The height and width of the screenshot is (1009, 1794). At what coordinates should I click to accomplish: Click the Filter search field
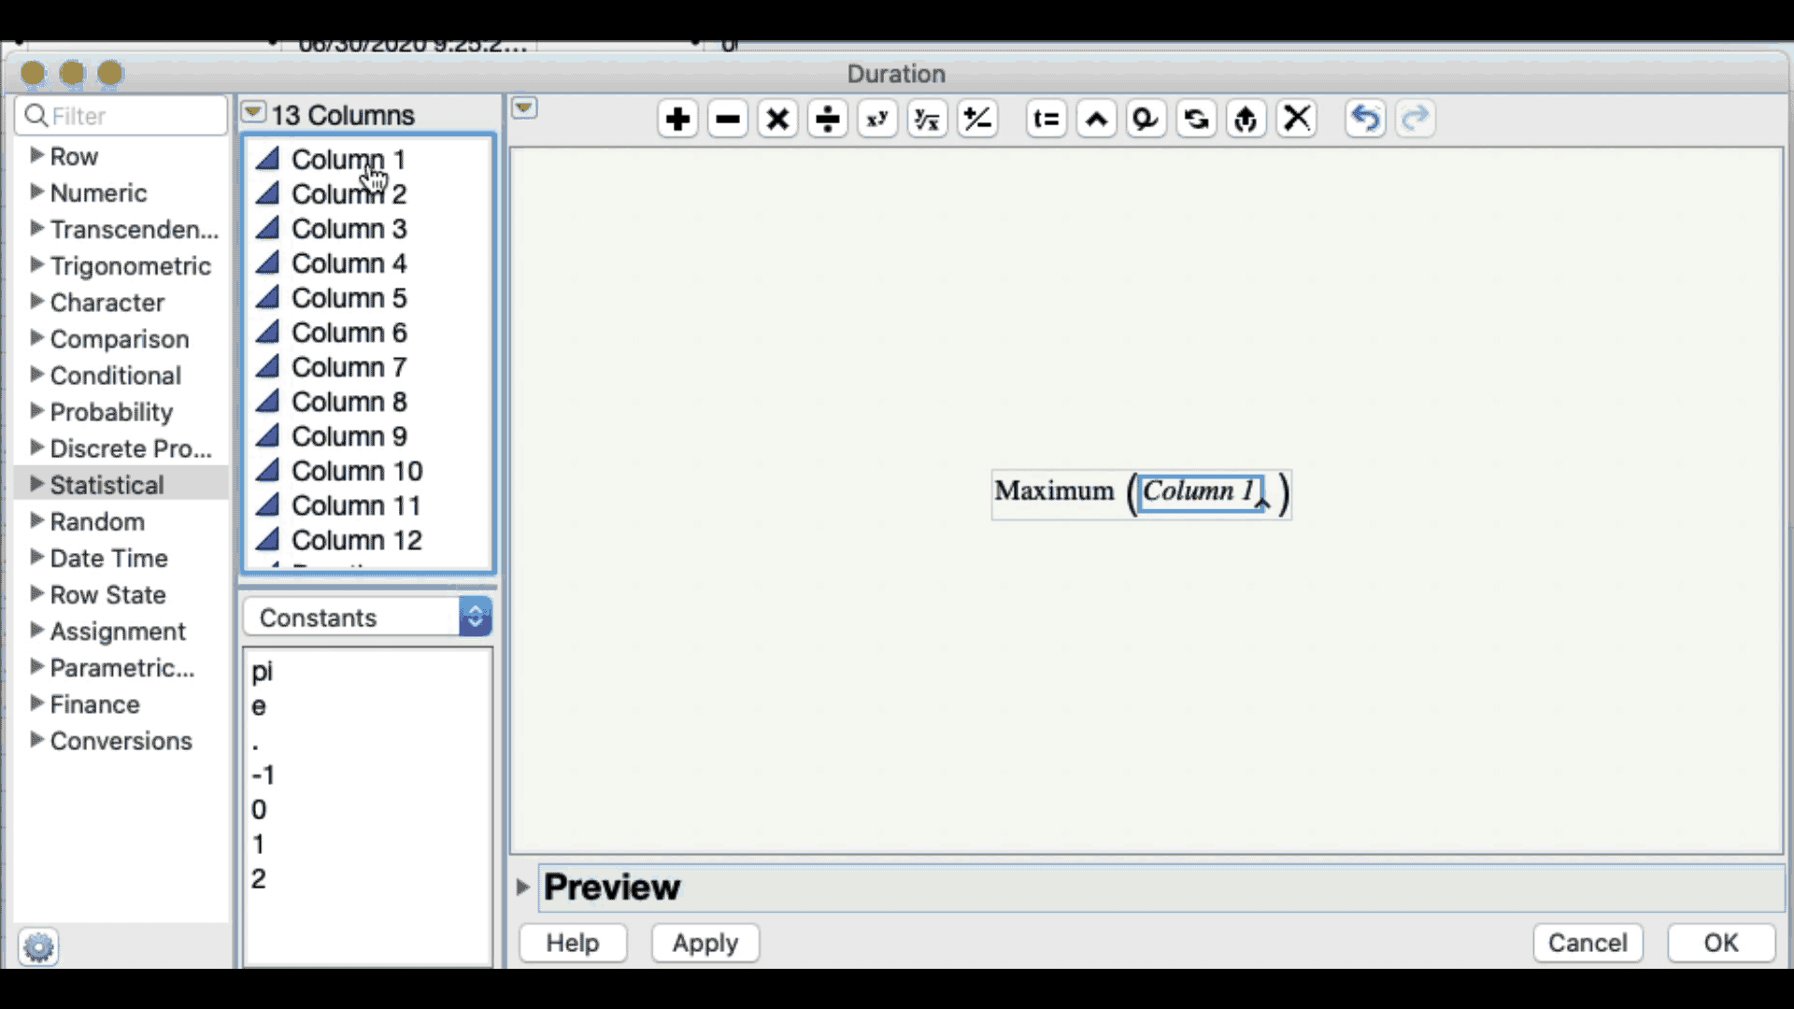click(121, 116)
